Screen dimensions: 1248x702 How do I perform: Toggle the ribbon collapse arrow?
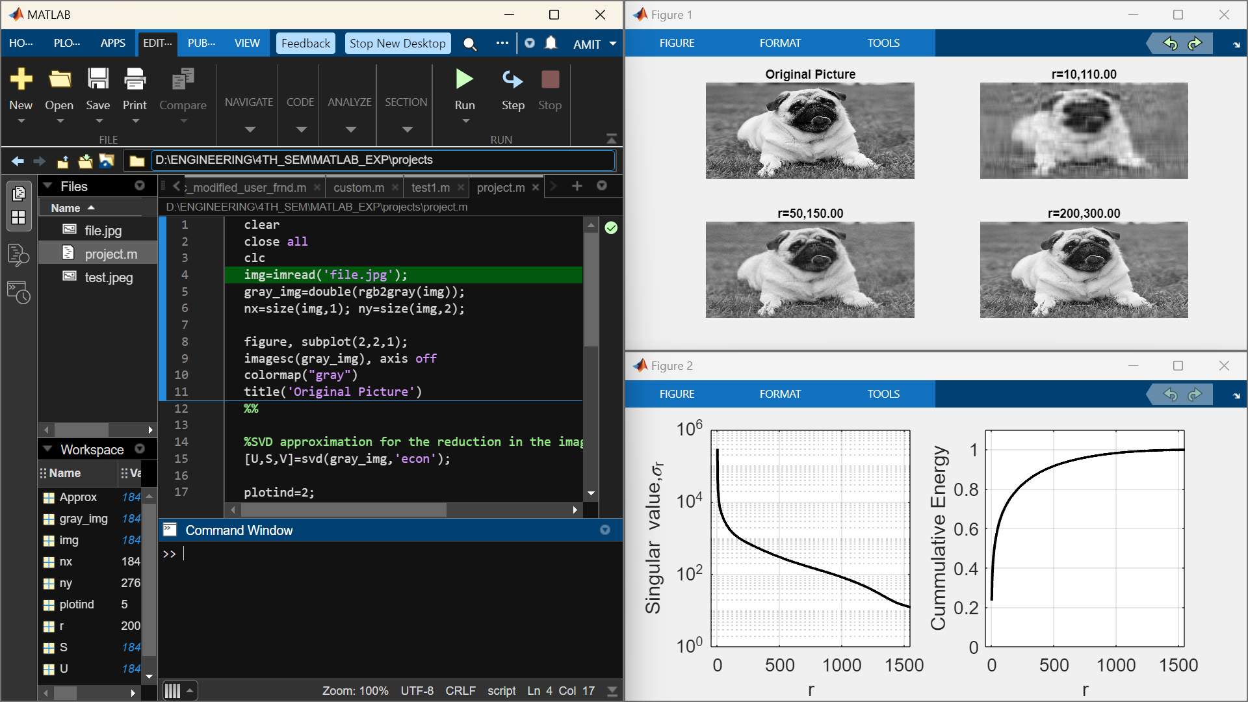tap(611, 139)
